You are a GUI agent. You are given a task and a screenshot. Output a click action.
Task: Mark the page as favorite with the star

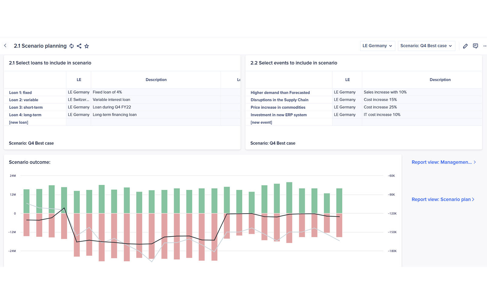click(x=87, y=46)
